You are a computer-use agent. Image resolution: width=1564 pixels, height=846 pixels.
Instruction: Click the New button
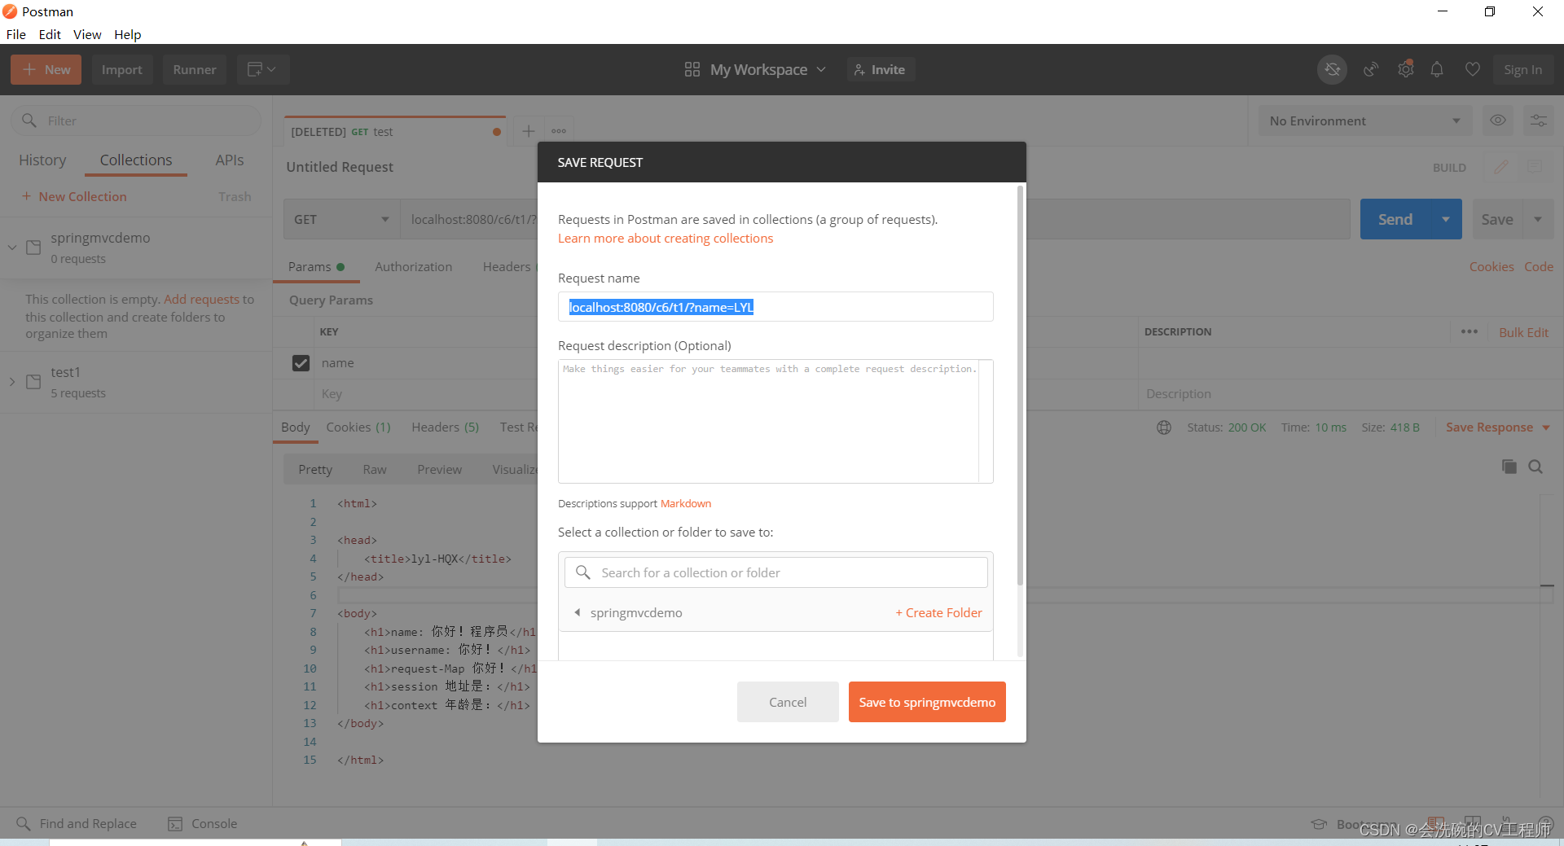tap(46, 70)
